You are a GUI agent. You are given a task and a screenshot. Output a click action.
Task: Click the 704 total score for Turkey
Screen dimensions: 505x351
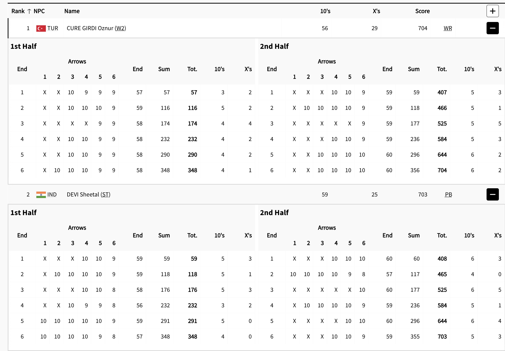(x=423, y=28)
